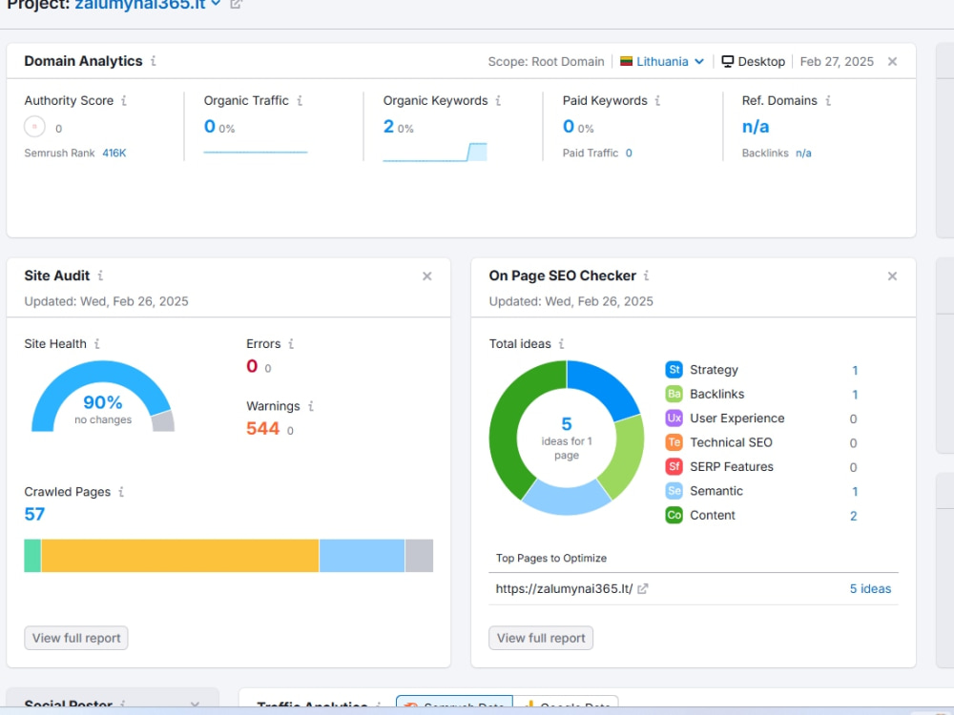The image size is (954, 715).
Task: Click light blue segment of crawled pages bar
Action: click(362, 556)
